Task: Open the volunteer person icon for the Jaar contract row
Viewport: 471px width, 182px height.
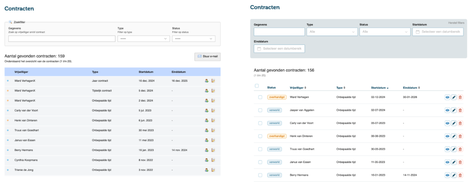Action: (x=207, y=81)
